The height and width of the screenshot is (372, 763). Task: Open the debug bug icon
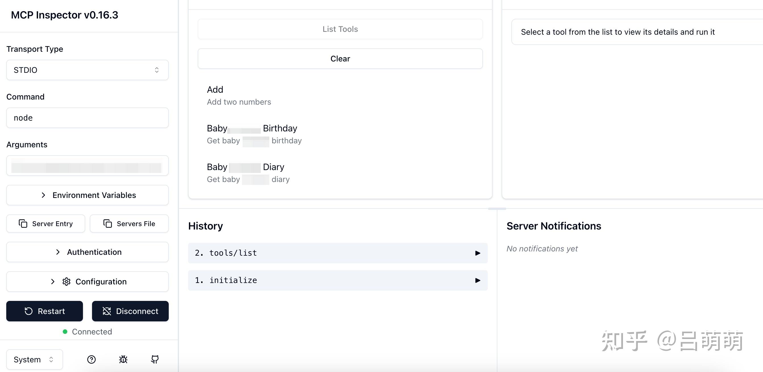coord(123,359)
